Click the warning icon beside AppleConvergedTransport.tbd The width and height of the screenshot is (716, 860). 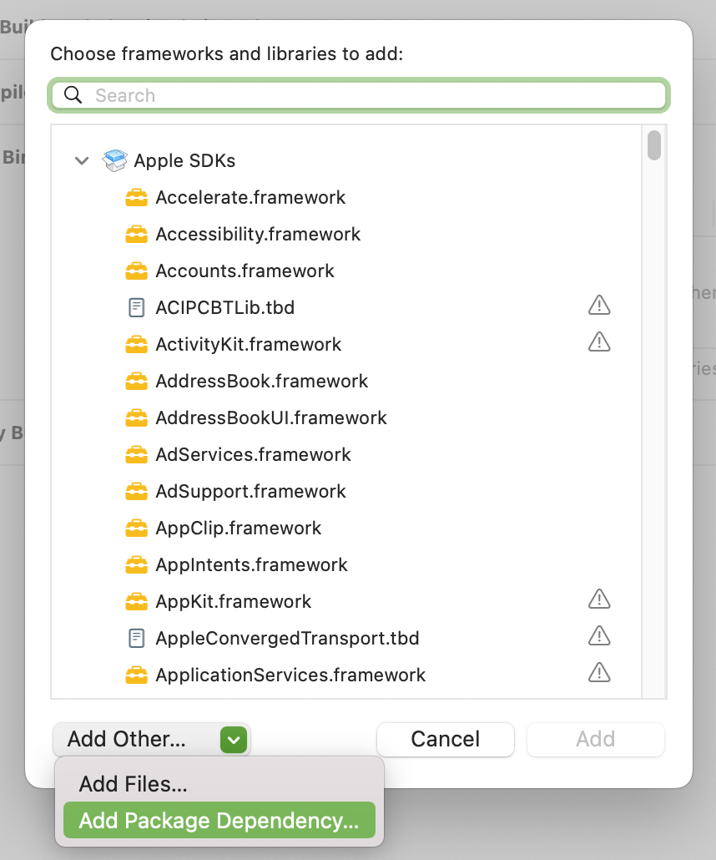(599, 636)
